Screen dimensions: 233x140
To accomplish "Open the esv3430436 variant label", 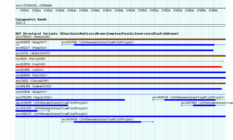I will (x=98, y=119).
